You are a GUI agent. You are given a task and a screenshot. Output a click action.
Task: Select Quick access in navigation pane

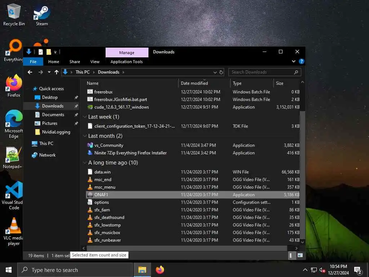click(51, 89)
